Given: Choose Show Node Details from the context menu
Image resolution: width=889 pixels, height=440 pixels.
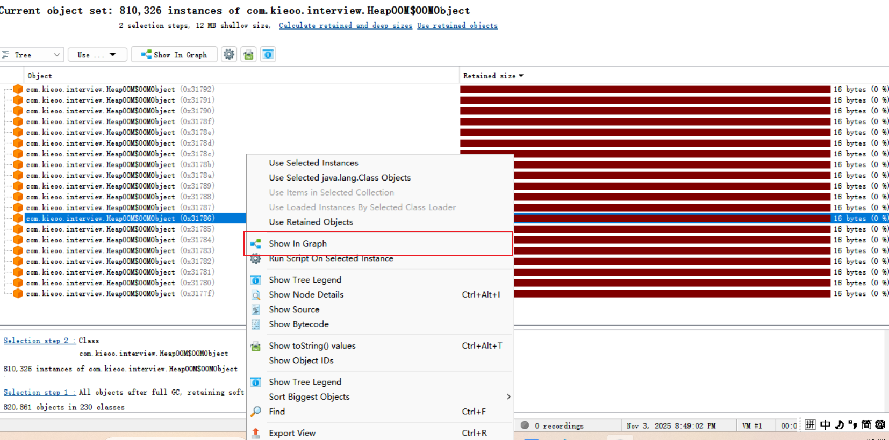Looking at the screenshot, I should tap(306, 294).
